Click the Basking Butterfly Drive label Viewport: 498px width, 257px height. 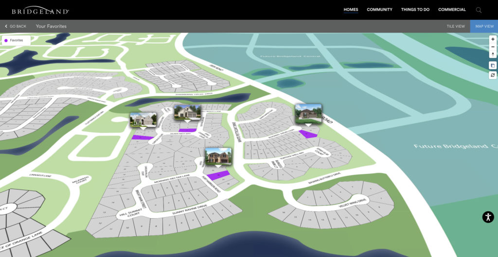point(324,178)
